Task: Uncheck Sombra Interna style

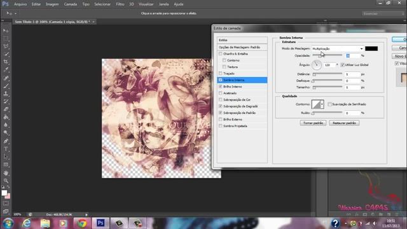Action: 221,80
